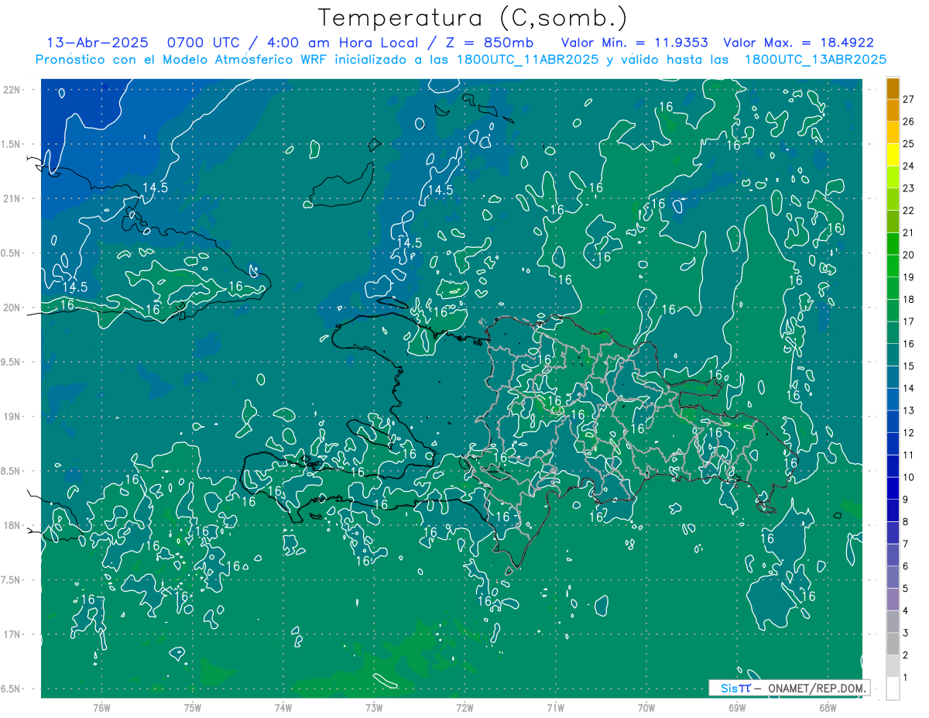Click the '76W' longitude axis label
Viewport: 929px width, 718px height.
pos(101,707)
